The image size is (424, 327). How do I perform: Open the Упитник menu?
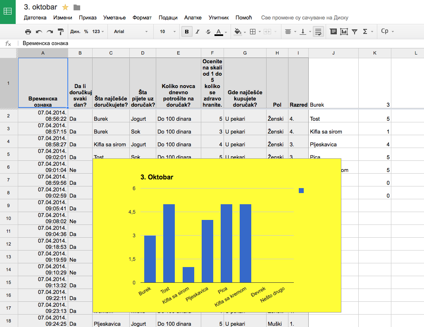[219, 18]
